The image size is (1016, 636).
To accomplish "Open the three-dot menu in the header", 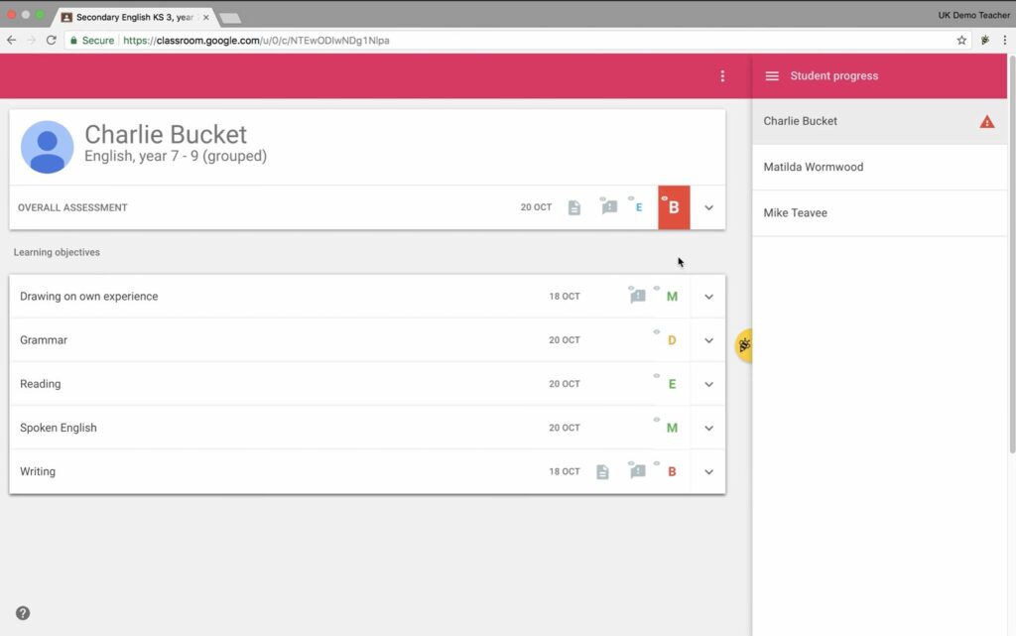I will (x=722, y=76).
